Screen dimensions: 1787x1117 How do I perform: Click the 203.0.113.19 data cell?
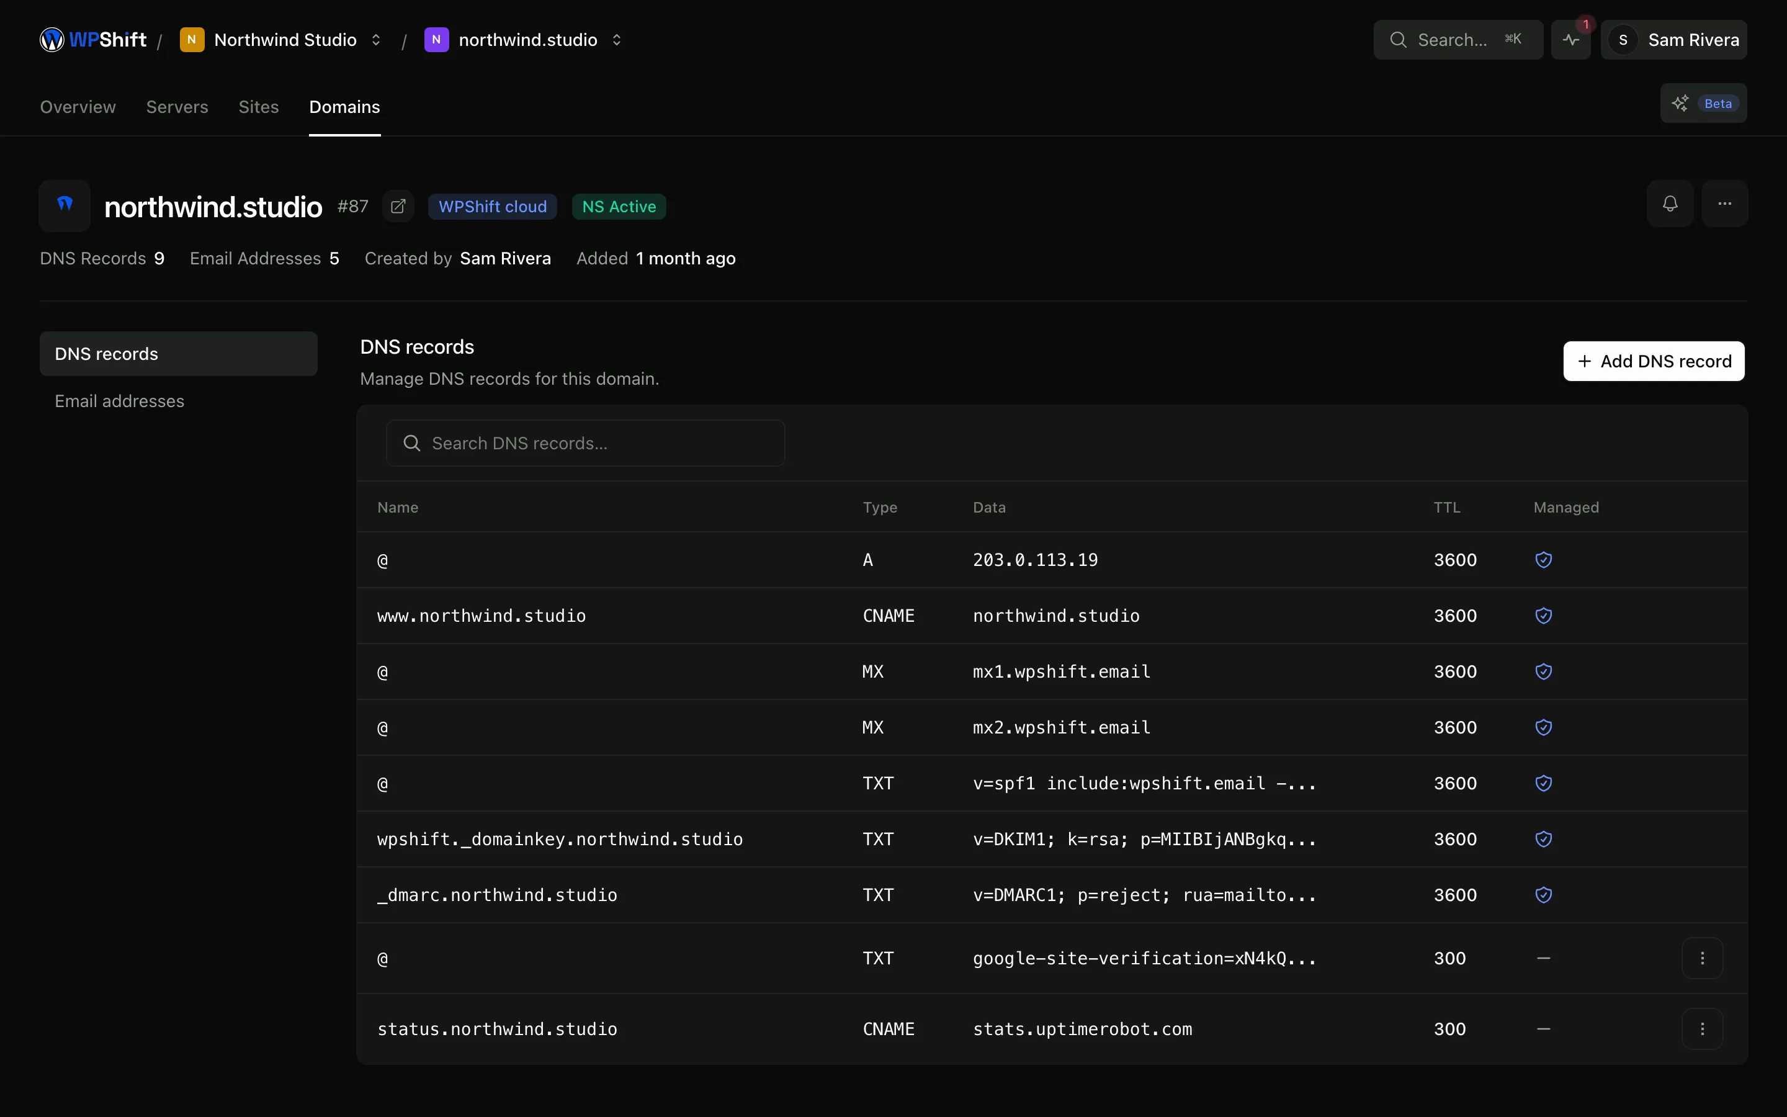[x=1035, y=560]
